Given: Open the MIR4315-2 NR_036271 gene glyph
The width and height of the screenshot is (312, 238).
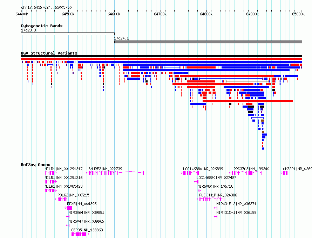Looking at the screenshot, I should tap(216, 208).
